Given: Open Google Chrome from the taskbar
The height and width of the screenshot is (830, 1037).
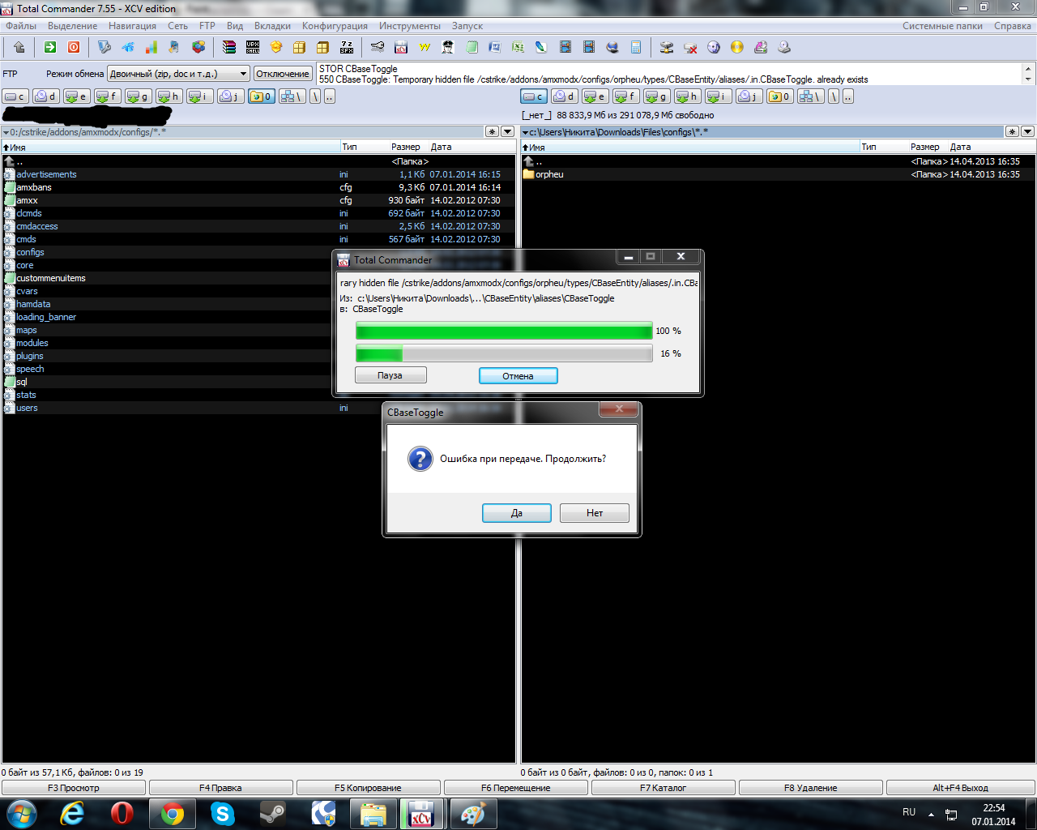Looking at the screenshot, I should 172,814.
